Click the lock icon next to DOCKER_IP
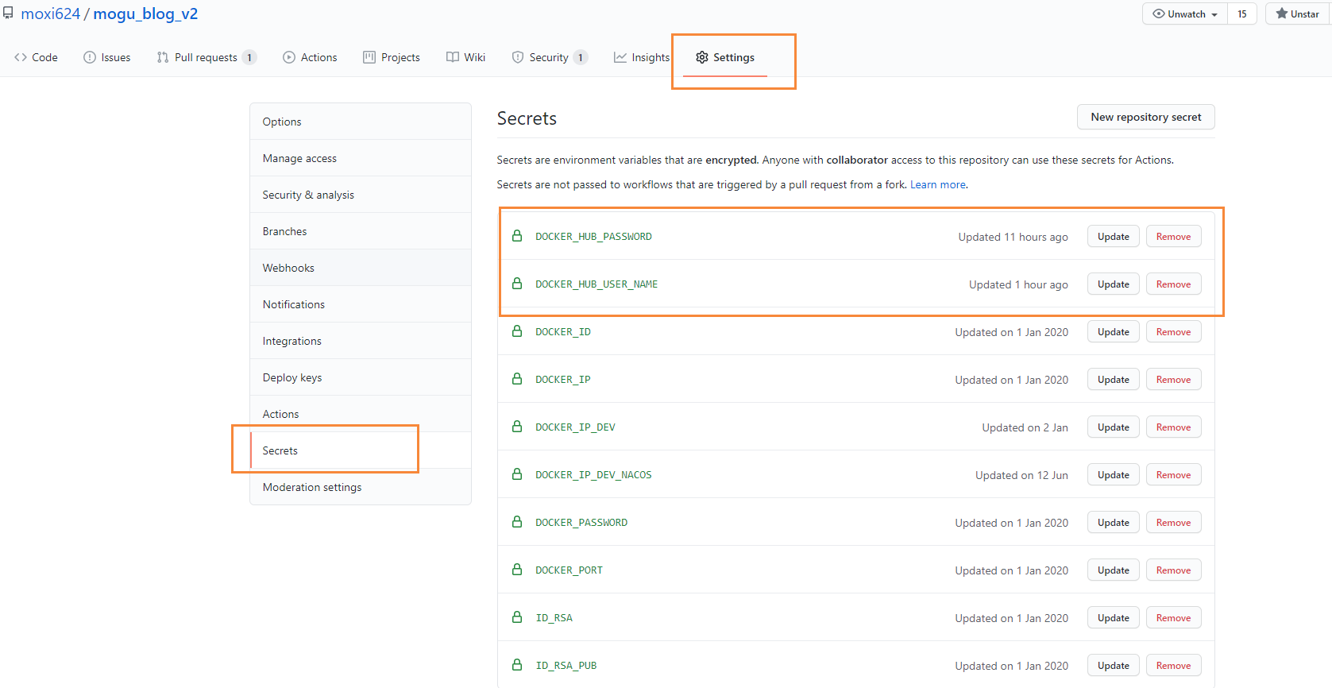The width and height of the screenshot is (1332, 688). (x=517, y=379)
